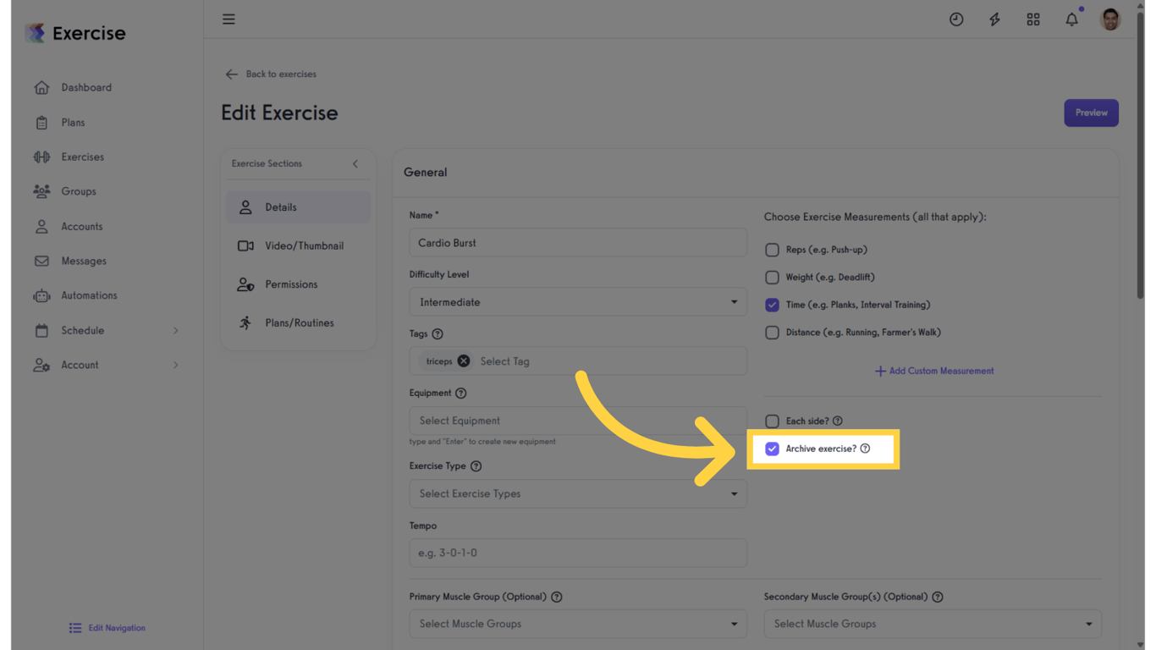Click the notifications bell icon
Screen dimensions: 1156x650
tap(1071, 19)
